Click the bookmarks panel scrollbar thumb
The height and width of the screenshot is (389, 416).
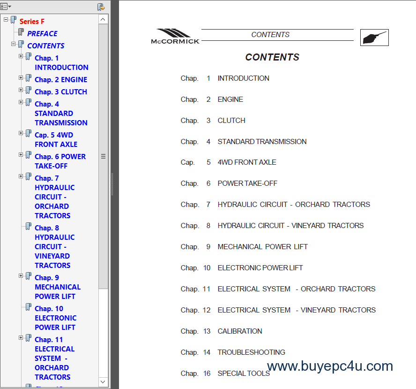[x=103, y=157]
